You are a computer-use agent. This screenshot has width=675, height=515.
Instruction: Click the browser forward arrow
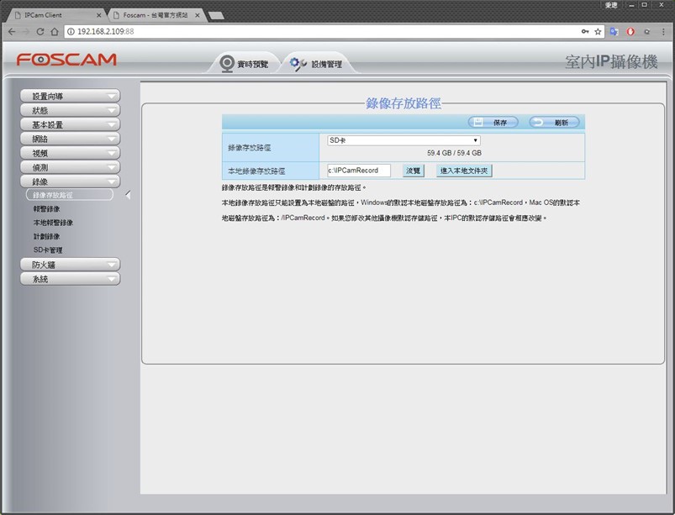[x=26, y=31]
